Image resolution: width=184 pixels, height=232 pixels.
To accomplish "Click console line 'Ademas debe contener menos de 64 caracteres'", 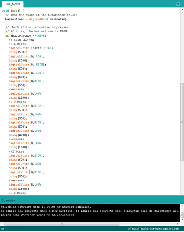I will pyautogui.click(x=38, y=215).
